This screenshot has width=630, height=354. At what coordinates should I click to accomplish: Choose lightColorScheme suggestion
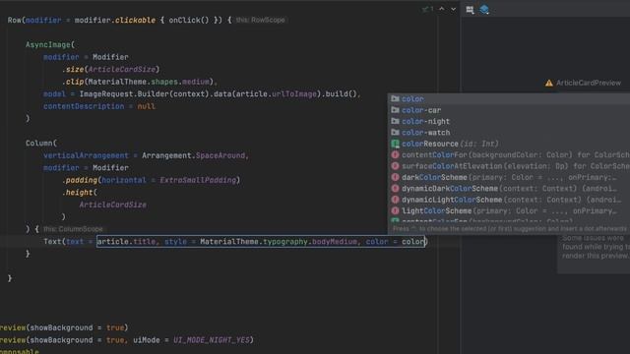coord(509,211)
